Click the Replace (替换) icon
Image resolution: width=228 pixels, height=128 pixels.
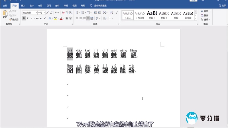tap(202, 15)
